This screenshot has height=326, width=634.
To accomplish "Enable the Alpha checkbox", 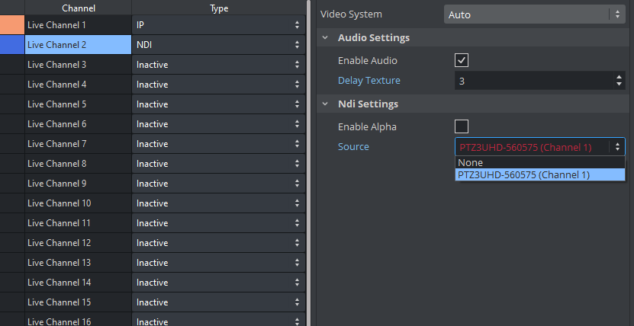I will (x=462, y=126).
